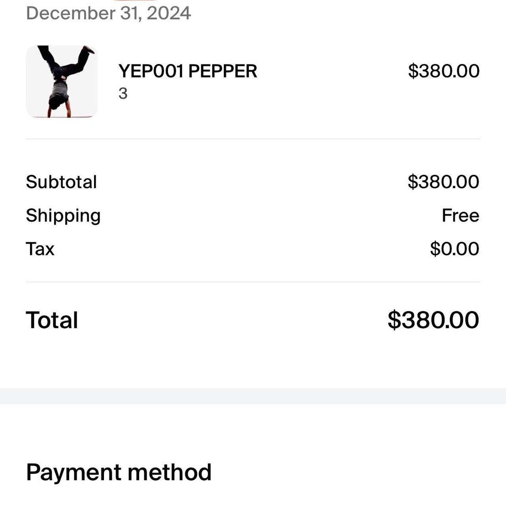Click the month December in the date
Screen dimensions: 506x506
tap(71, 13)
